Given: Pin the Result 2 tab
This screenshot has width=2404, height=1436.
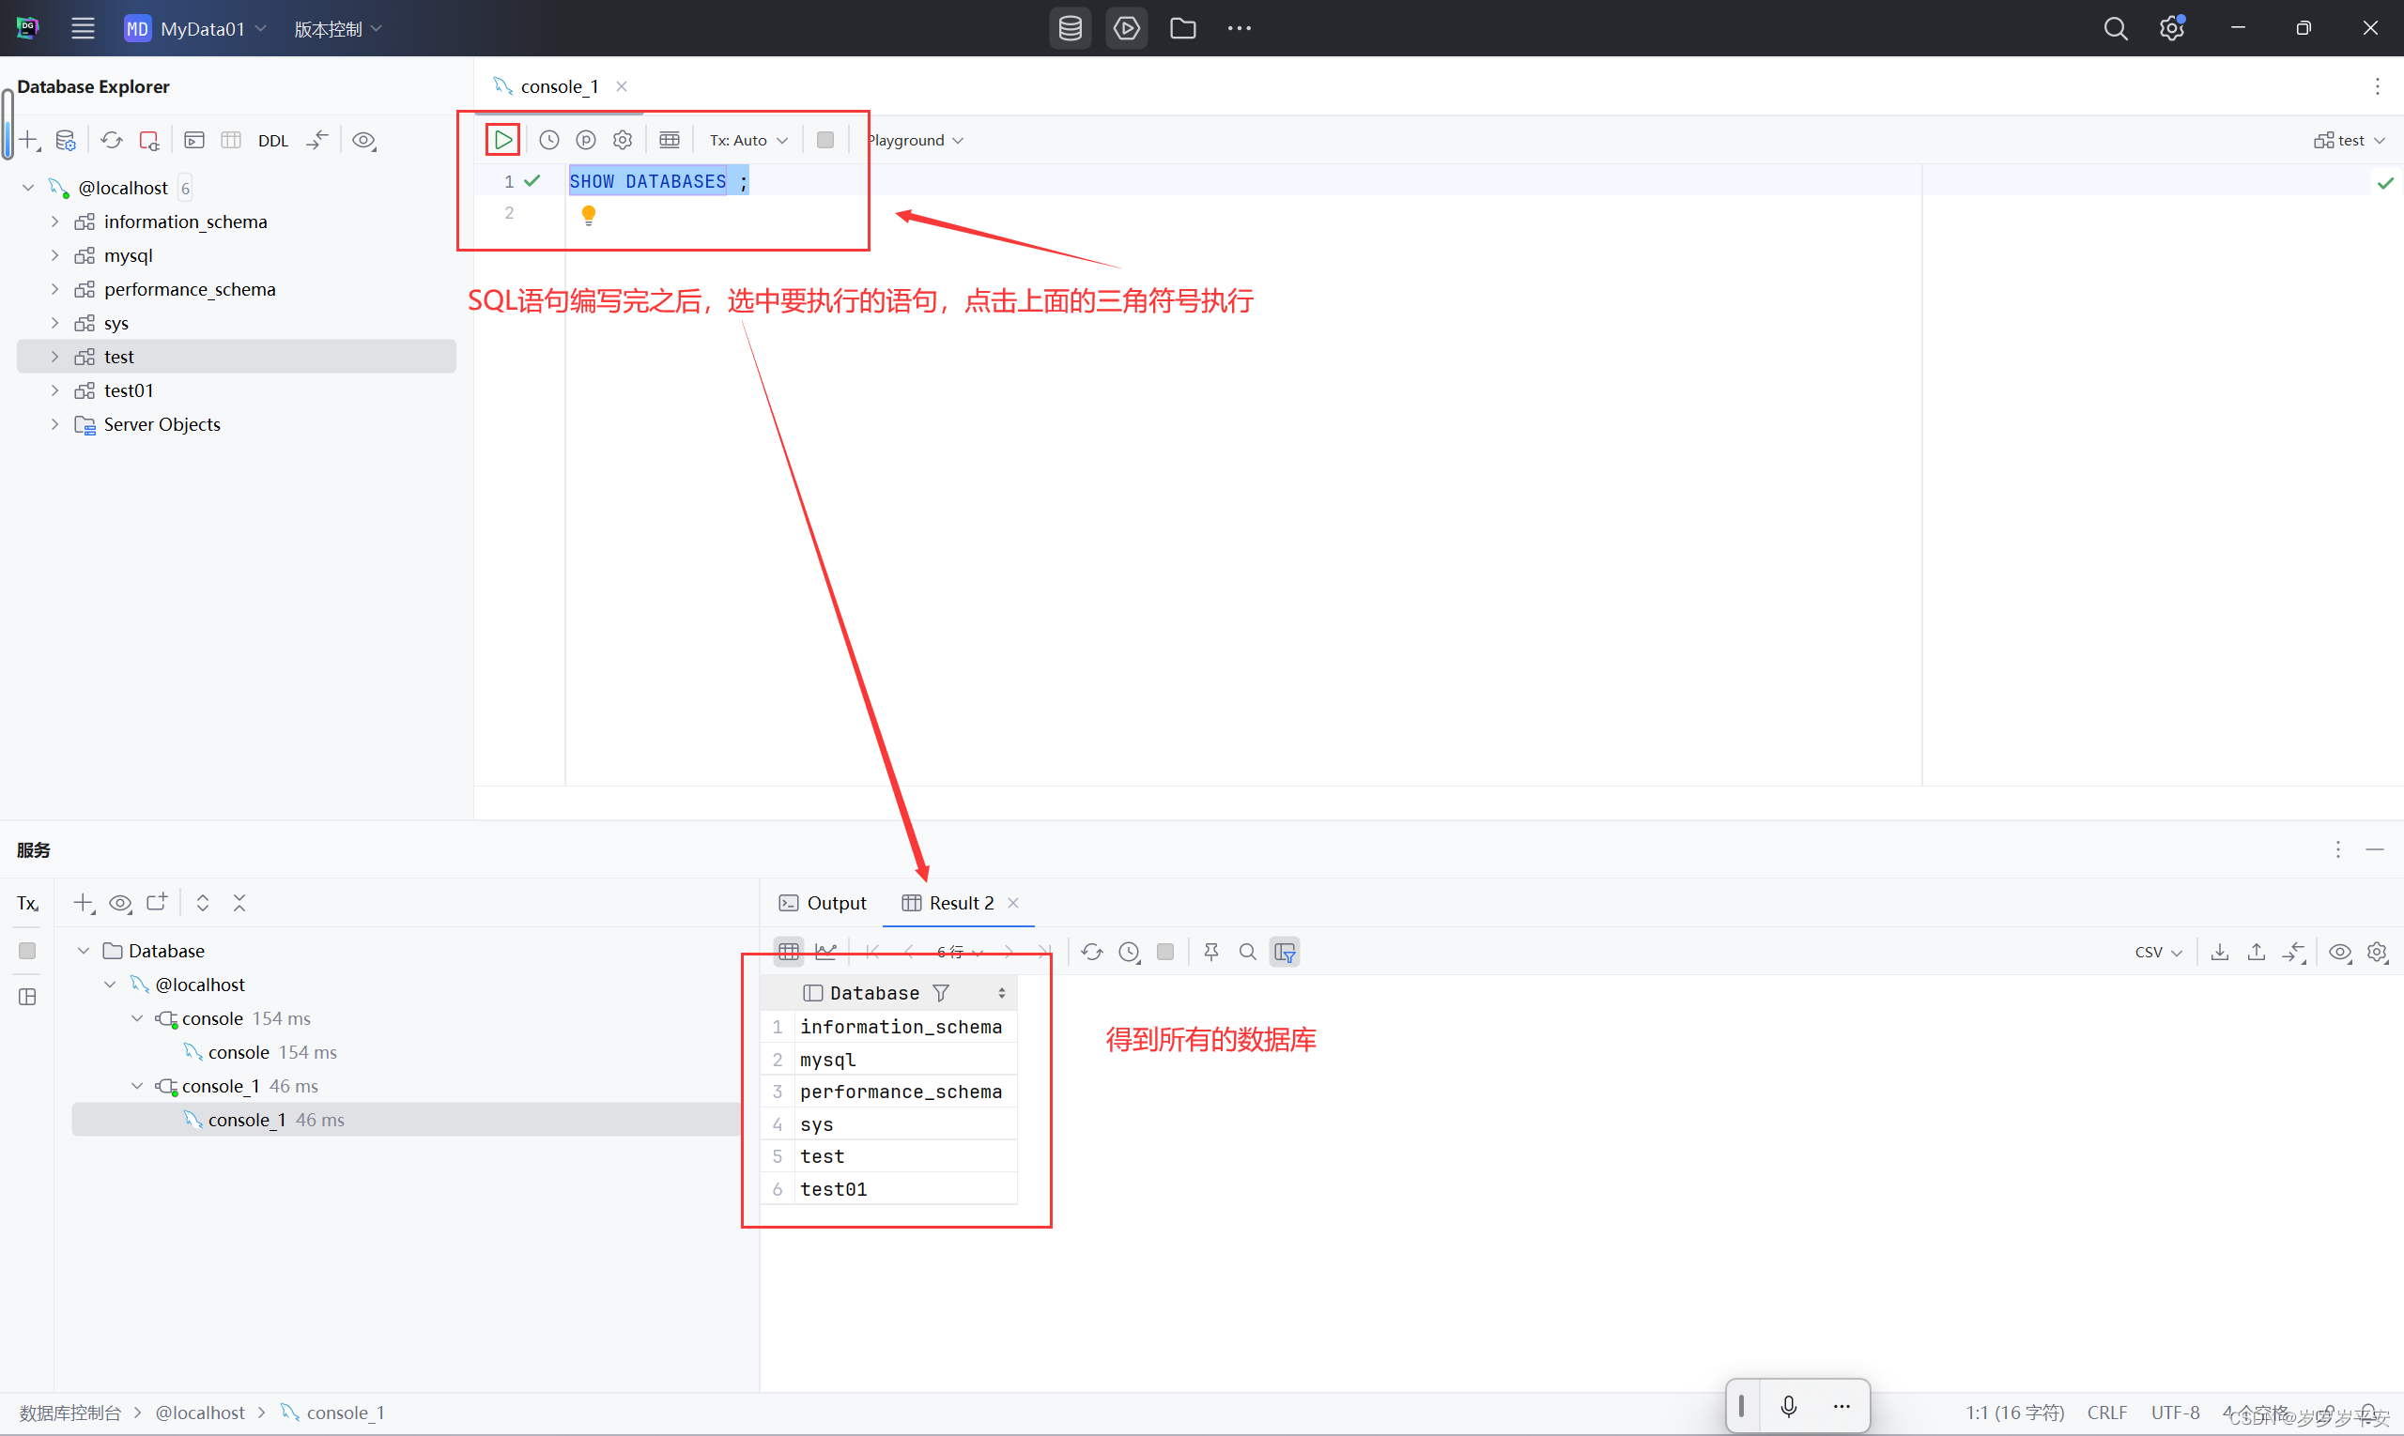Looking at the screenshot, I should click(x=1210, y=953).
